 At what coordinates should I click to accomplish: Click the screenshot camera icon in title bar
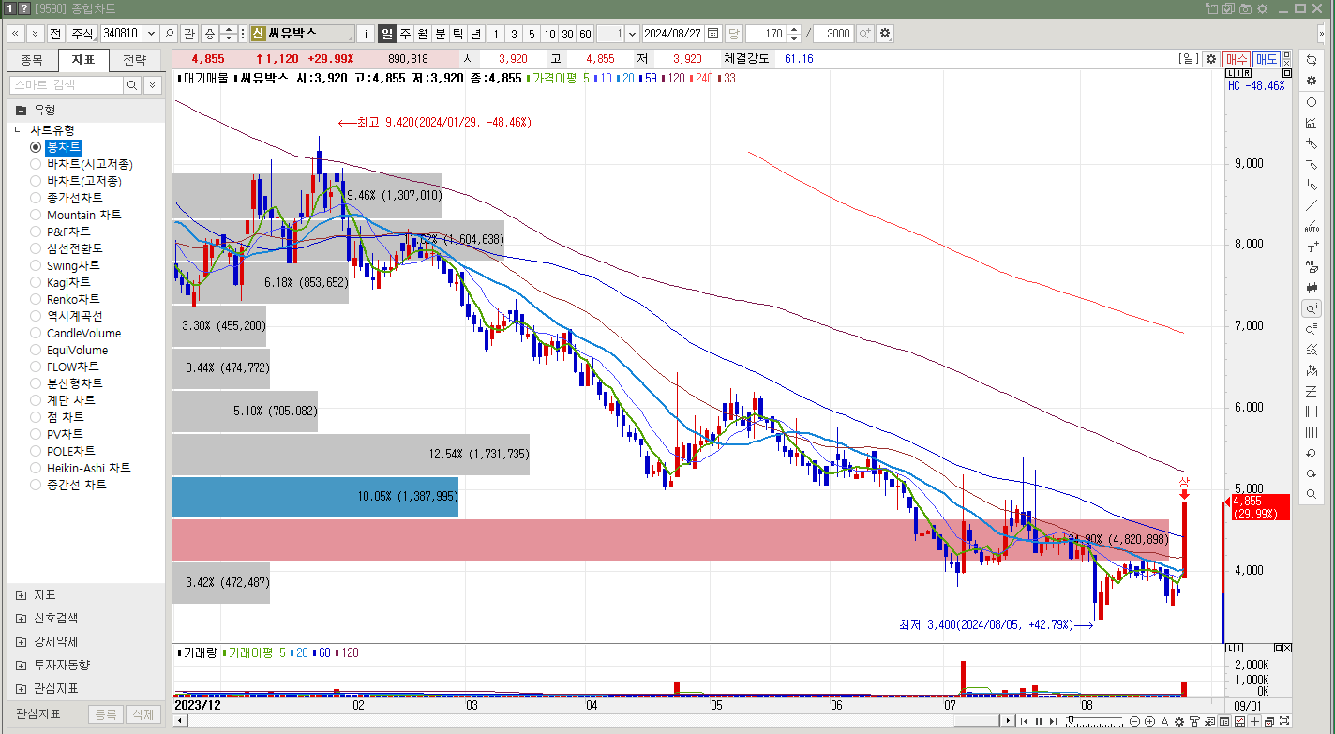tap(1245, 8)
